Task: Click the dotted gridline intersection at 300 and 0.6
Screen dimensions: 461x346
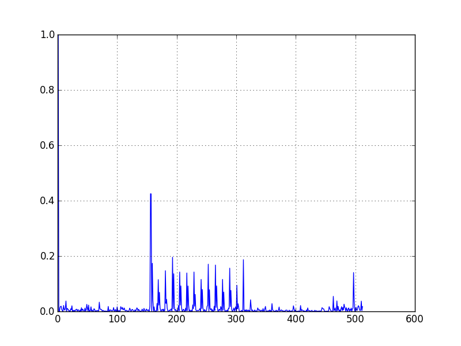Action: pyautogui.click(x=236, y=145)
